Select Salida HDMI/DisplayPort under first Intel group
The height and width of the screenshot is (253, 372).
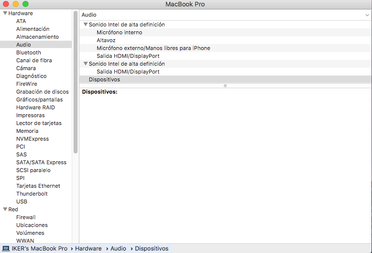coord(225,56)
